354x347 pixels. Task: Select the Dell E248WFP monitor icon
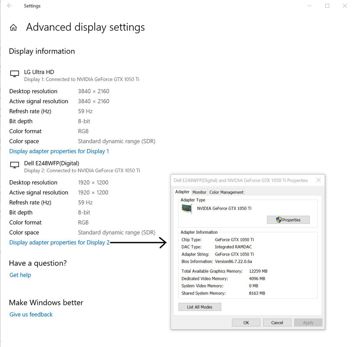pyautogui.click(x=14, y=165)
